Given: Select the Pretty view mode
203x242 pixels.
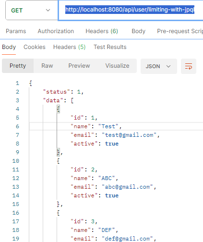Looking at the screenshot, I should click(18, 66).
